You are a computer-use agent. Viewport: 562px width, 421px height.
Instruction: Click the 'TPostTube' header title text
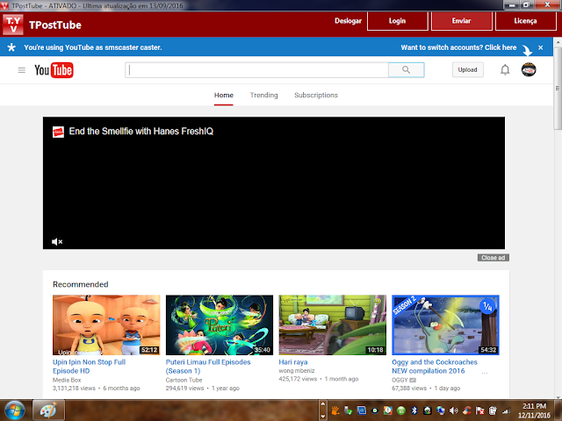point(55,25)
